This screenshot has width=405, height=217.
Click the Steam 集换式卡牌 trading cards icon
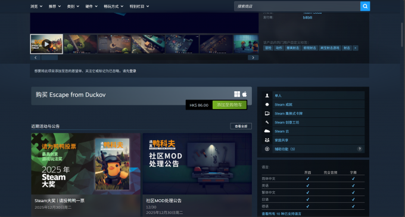tap(267, 113)
